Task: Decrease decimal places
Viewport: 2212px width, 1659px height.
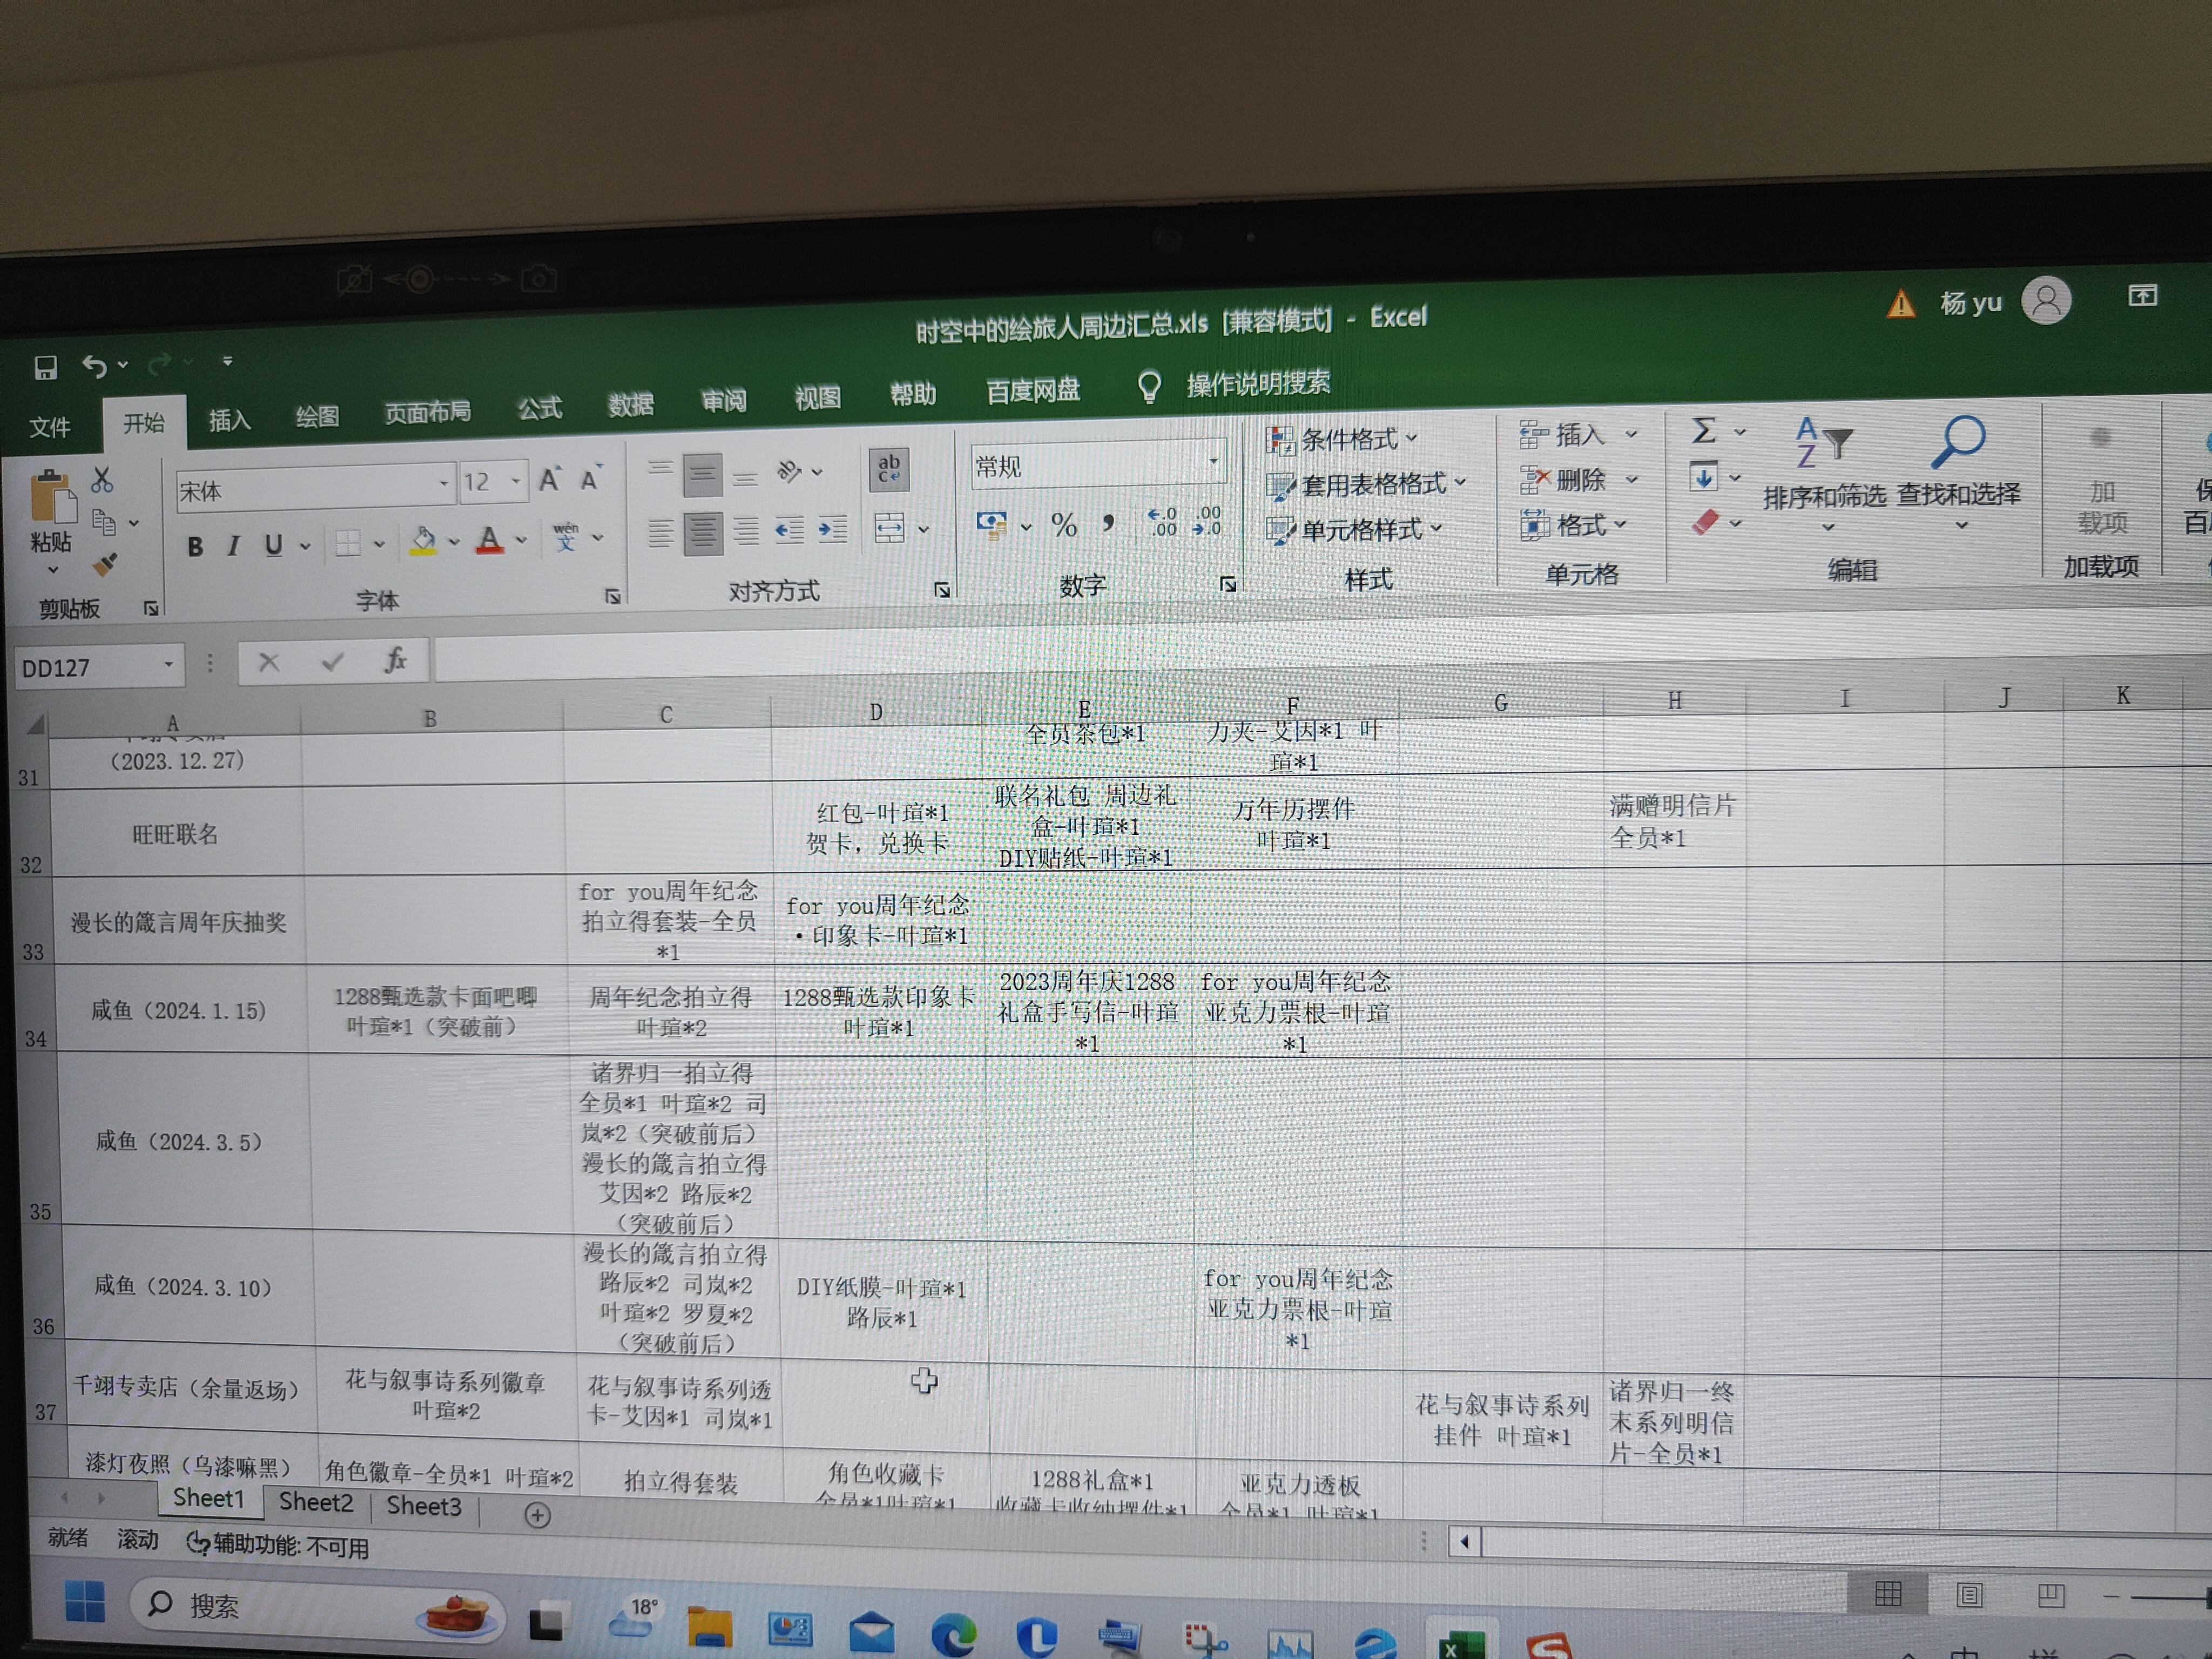Action: (1207, 521)
